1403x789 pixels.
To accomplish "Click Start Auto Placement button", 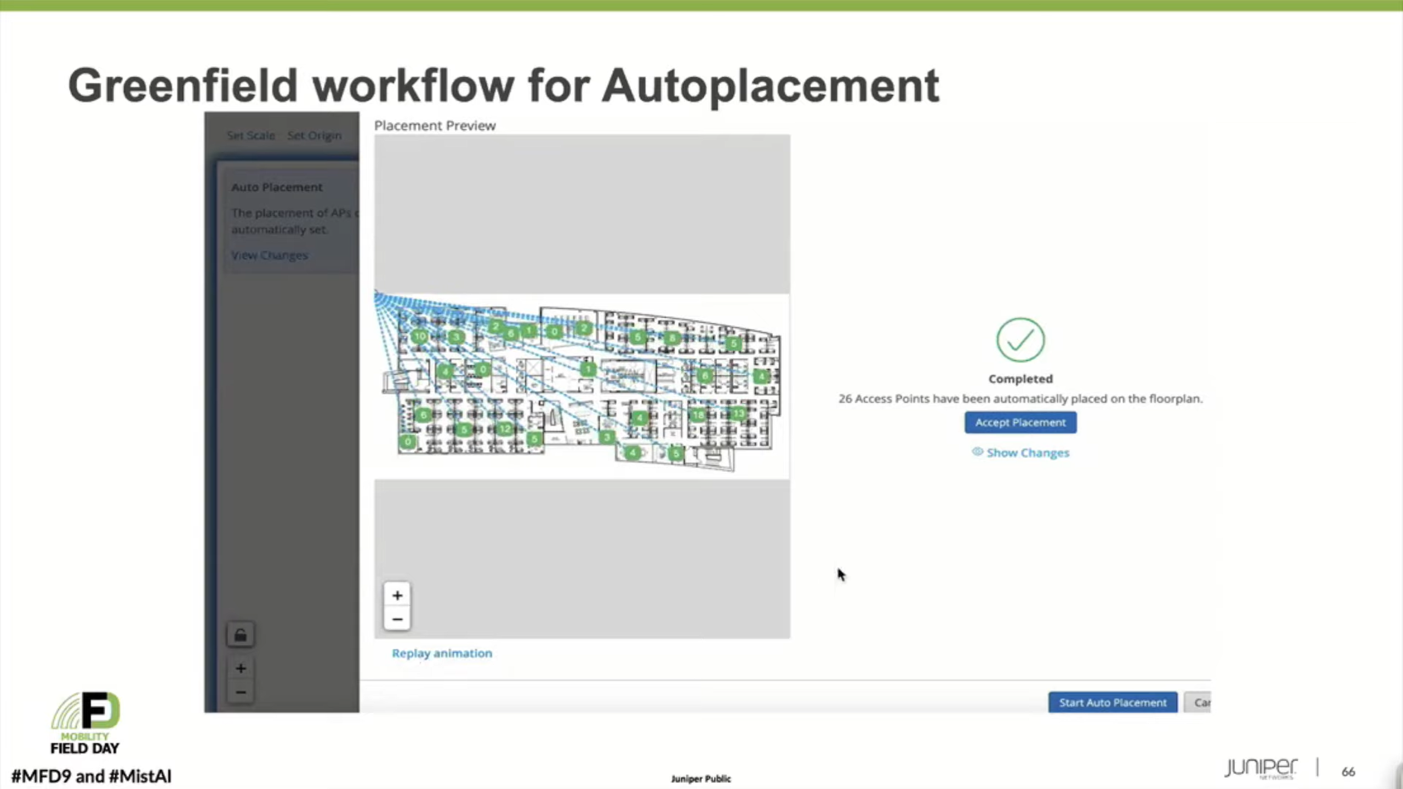I will [1112, 702].
